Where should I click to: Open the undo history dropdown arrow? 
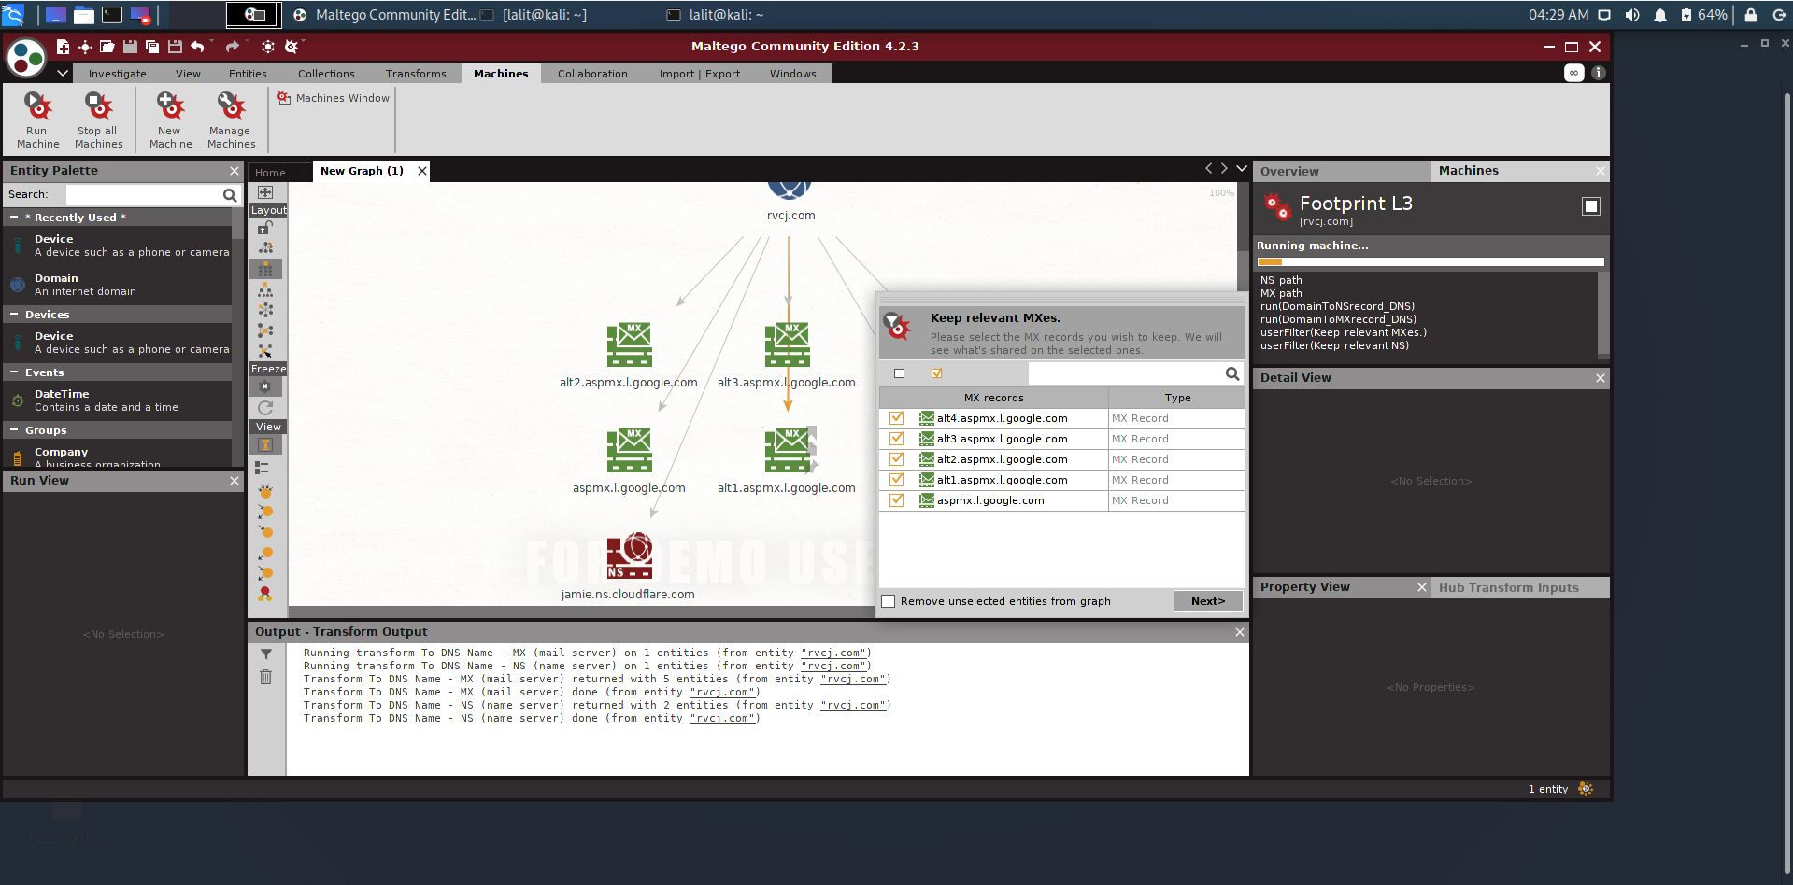[212, 42]
